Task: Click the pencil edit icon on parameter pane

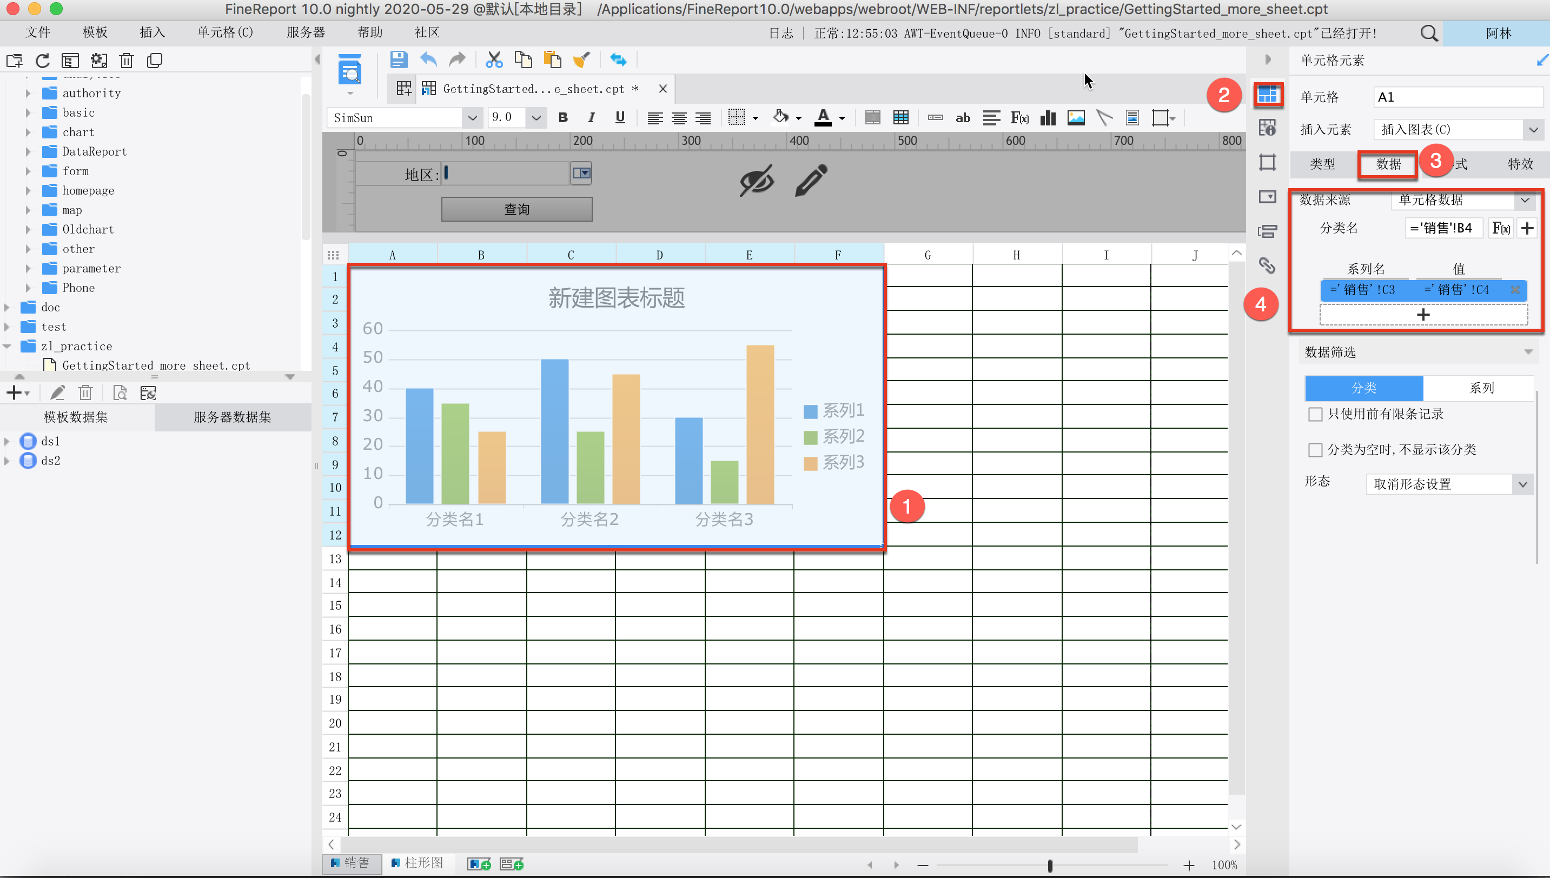Action: point(811,179)
